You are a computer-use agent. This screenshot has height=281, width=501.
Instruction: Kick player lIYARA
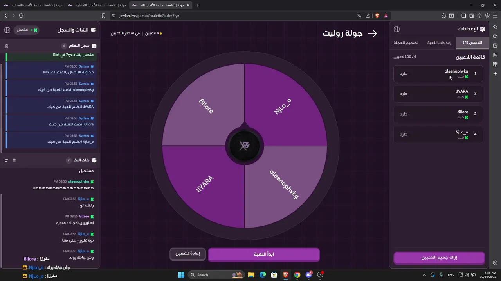click(x=404, y=94)
